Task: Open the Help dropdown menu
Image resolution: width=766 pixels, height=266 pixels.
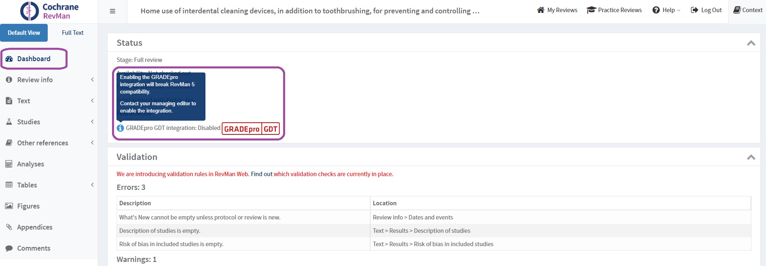Action: pyautogui.click(x=666, y=10)
